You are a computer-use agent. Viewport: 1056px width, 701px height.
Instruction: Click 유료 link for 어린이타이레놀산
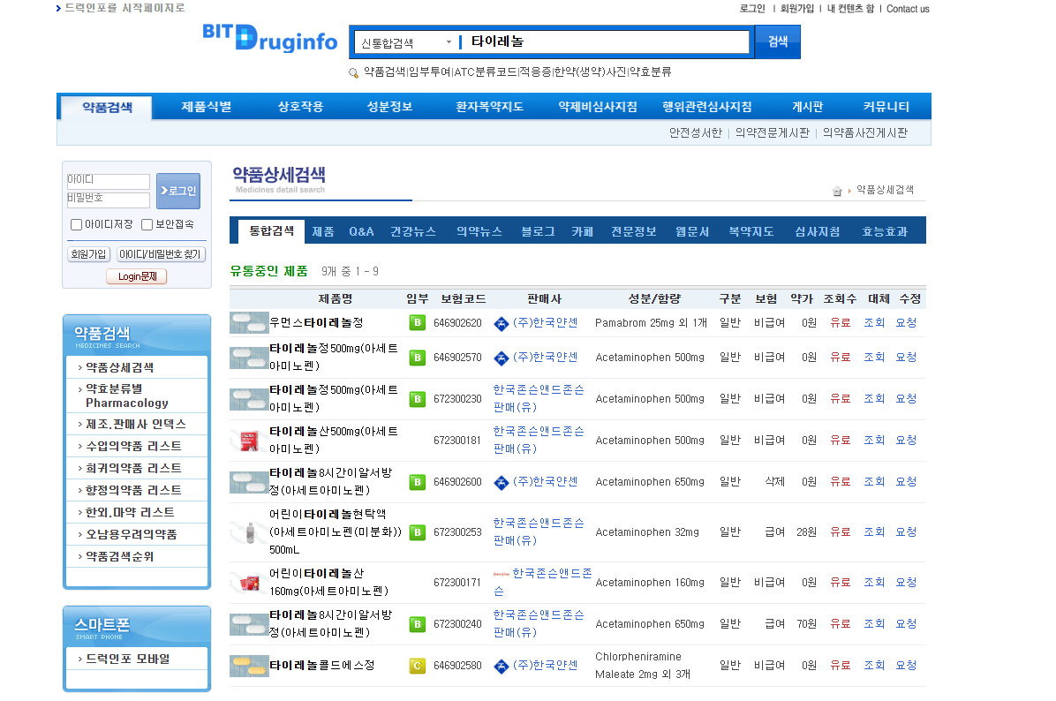click(x=840, y=583)
